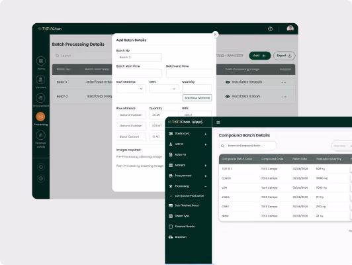Click the Raise PO document icon
The width and height of the screenshot is (352, 265).
[x=171, y=154]
